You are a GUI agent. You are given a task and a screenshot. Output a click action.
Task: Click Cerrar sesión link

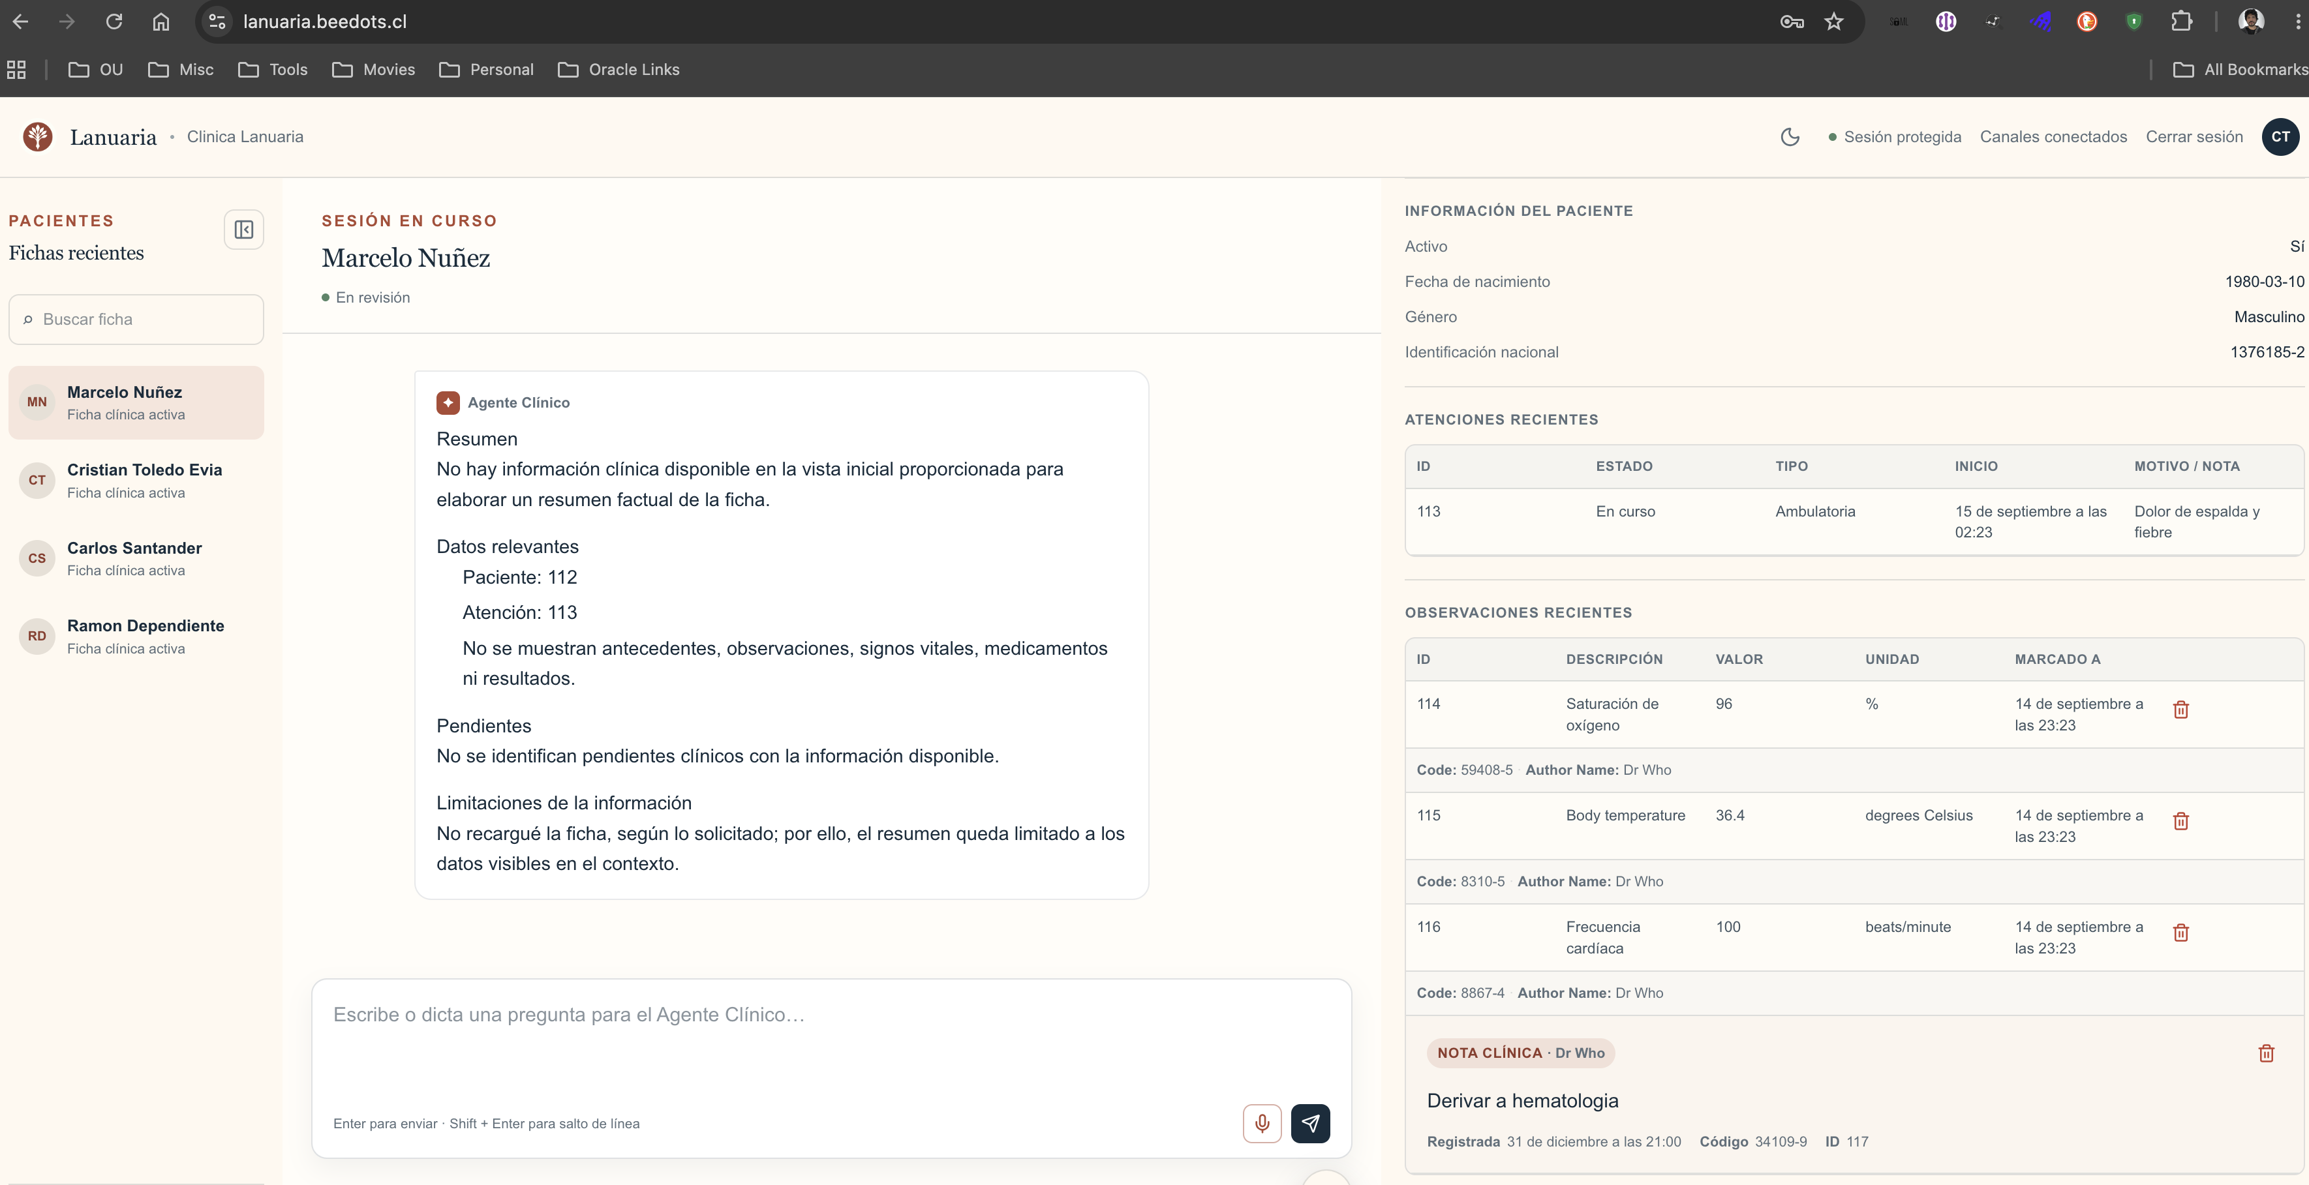(x=2194, y=137)
